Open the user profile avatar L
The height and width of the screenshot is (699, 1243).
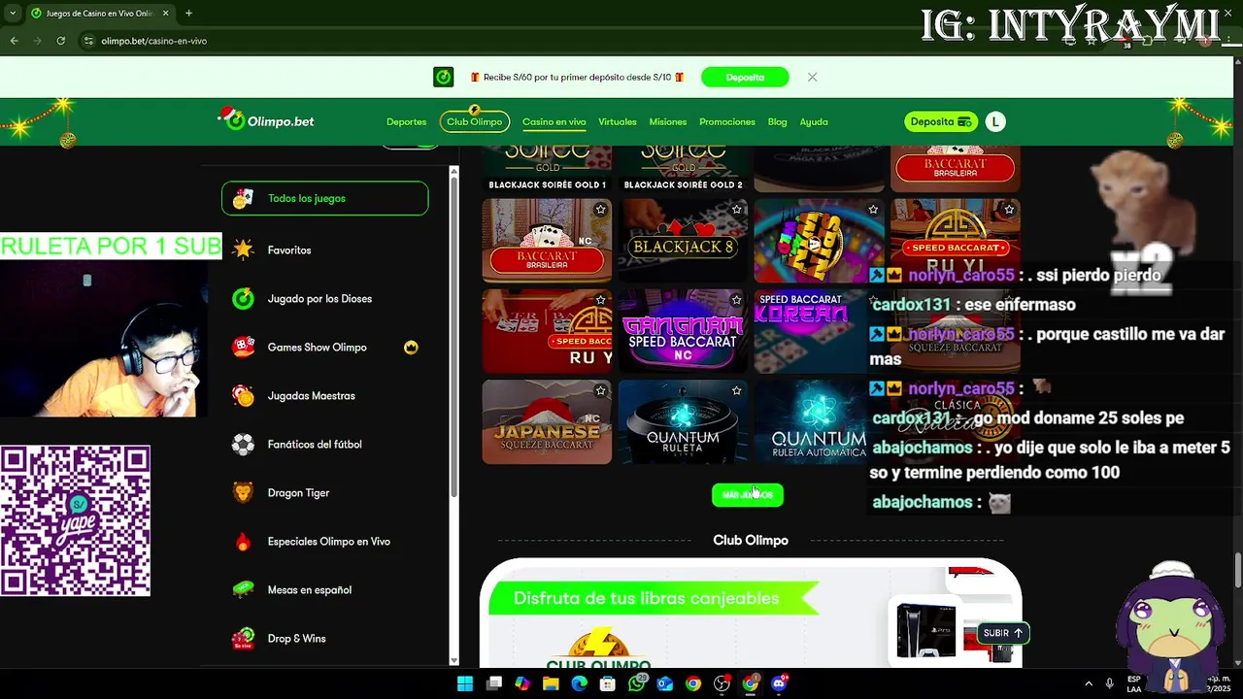(x=995, y=121)
